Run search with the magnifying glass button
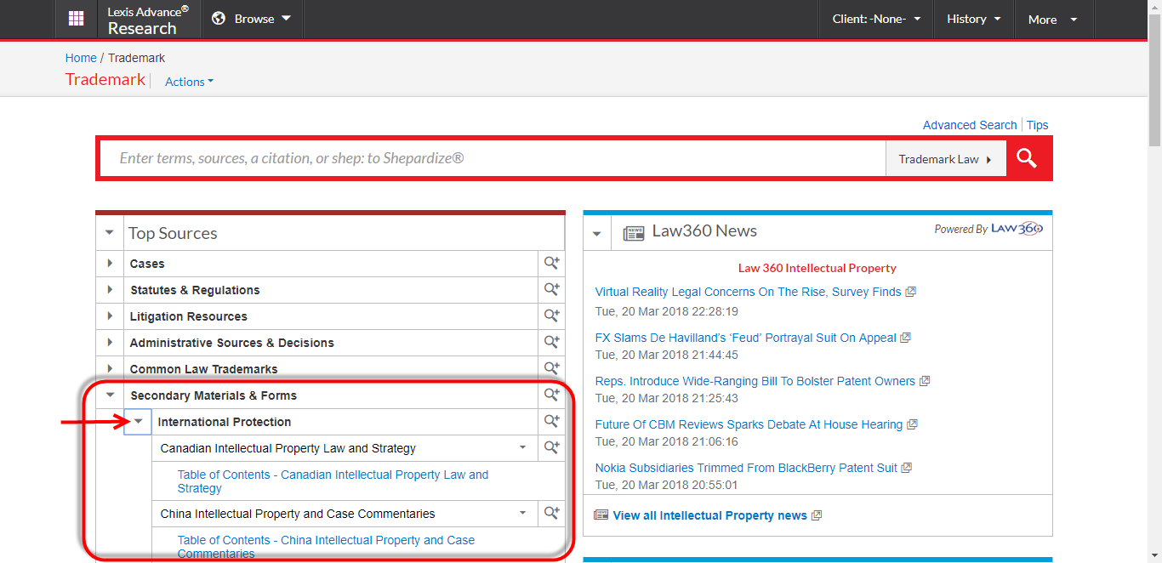This screenshot has height=563, width=1162. [x=1028, y=158]
